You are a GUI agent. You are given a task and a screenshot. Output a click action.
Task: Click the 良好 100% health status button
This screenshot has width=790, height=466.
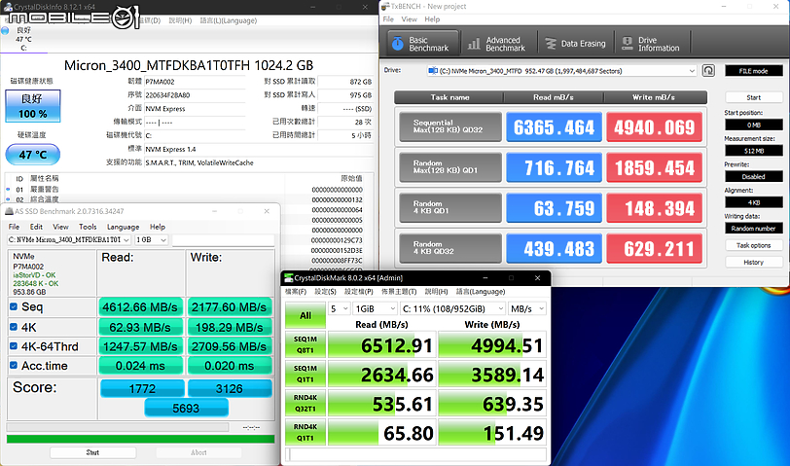[33, 106]
